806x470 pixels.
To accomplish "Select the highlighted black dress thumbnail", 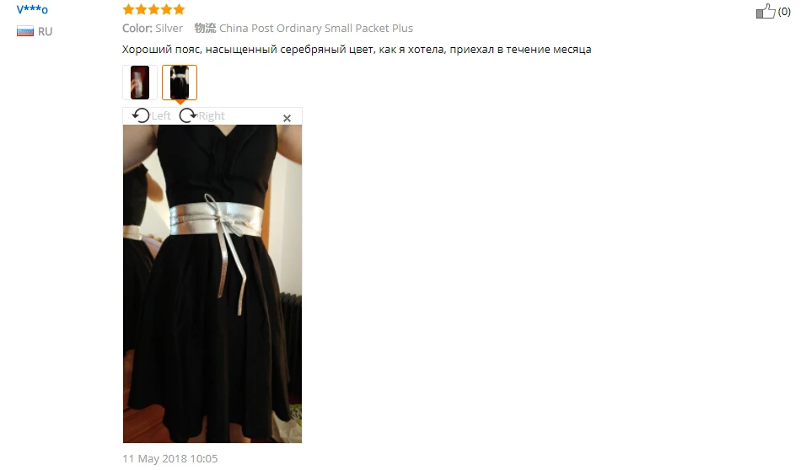I will pyautogui.click(x=180, y=83).
